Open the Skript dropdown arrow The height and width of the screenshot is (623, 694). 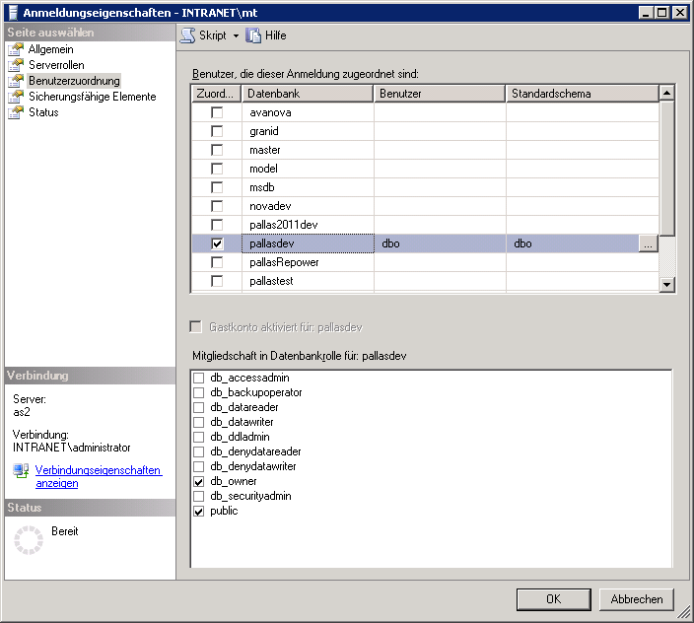click(x=236, y=35)
